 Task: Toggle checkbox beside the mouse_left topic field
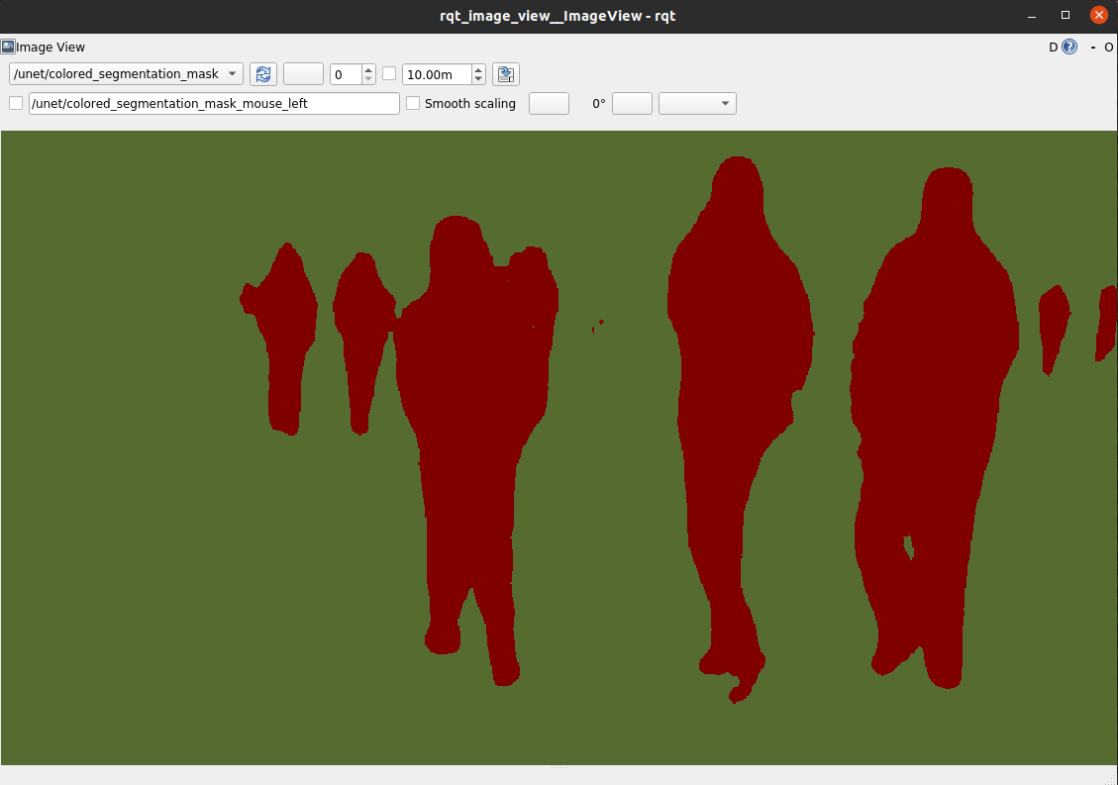pos(16,103)
